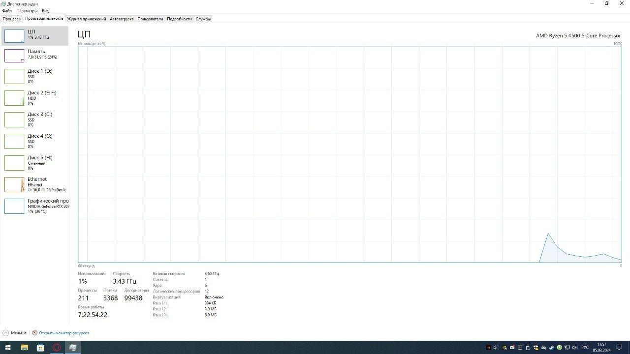Open the green uTorrent tray icon

(559, 348)
